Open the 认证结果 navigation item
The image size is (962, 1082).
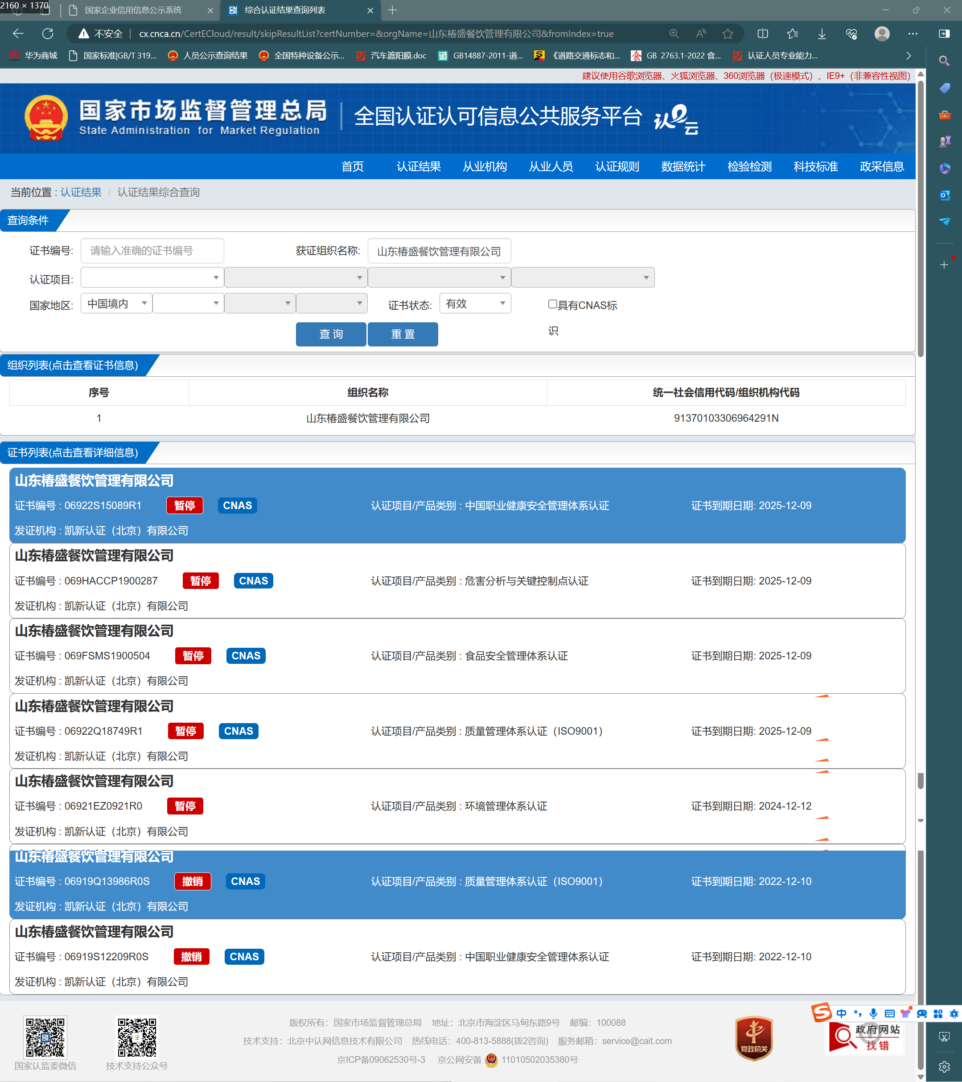419,167
